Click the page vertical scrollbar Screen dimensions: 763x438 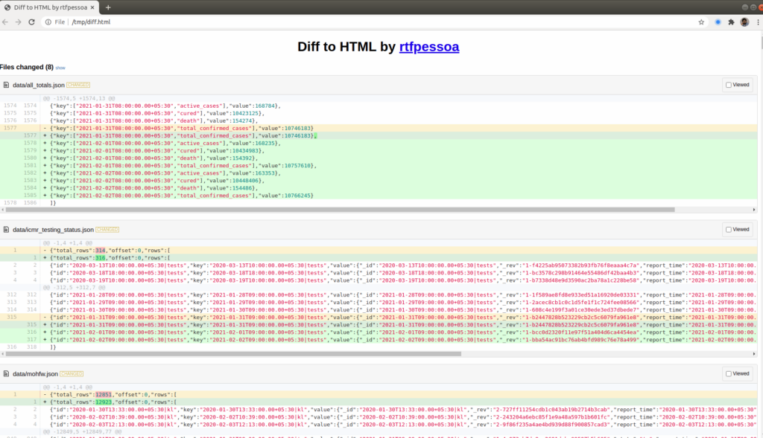[761, 42]
